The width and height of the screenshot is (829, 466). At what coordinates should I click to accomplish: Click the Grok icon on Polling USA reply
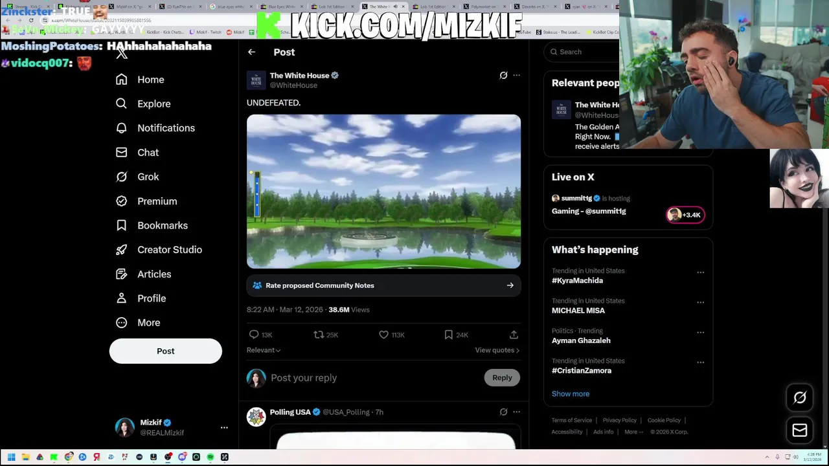point(503,412)
